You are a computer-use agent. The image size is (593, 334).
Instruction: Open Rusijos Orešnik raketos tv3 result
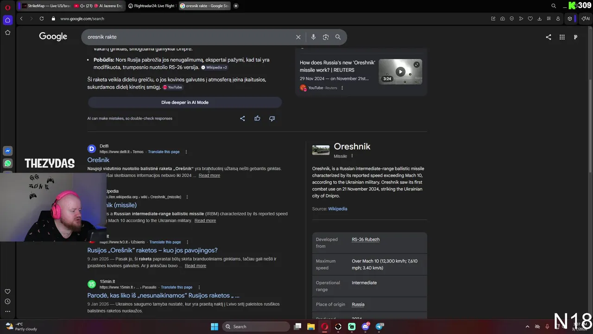[x=152, y=250]
